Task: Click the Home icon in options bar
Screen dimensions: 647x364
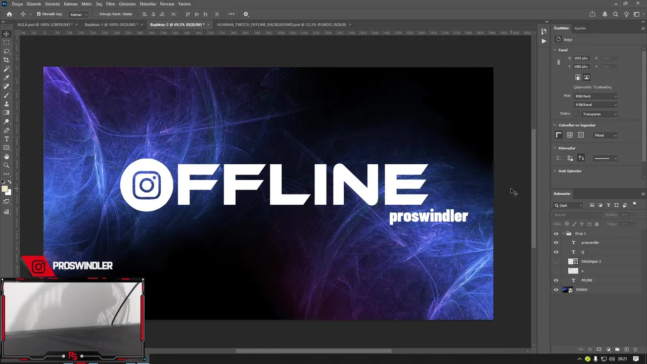Action: (9, 14)
